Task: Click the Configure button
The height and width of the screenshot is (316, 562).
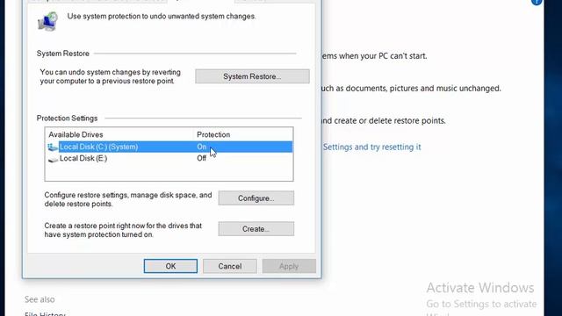Action: click(x=256, y=198)
